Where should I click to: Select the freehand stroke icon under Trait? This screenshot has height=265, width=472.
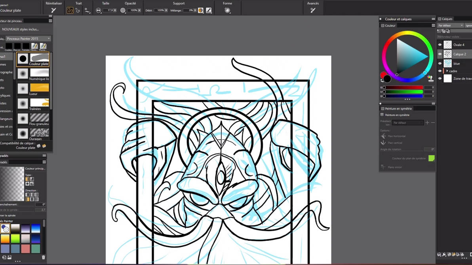(x=70, y=10)
